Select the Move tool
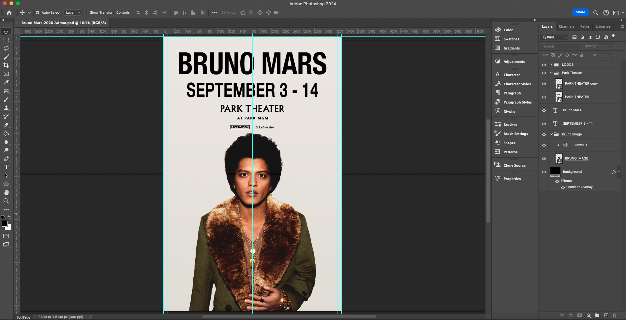 tap(6, 32)
